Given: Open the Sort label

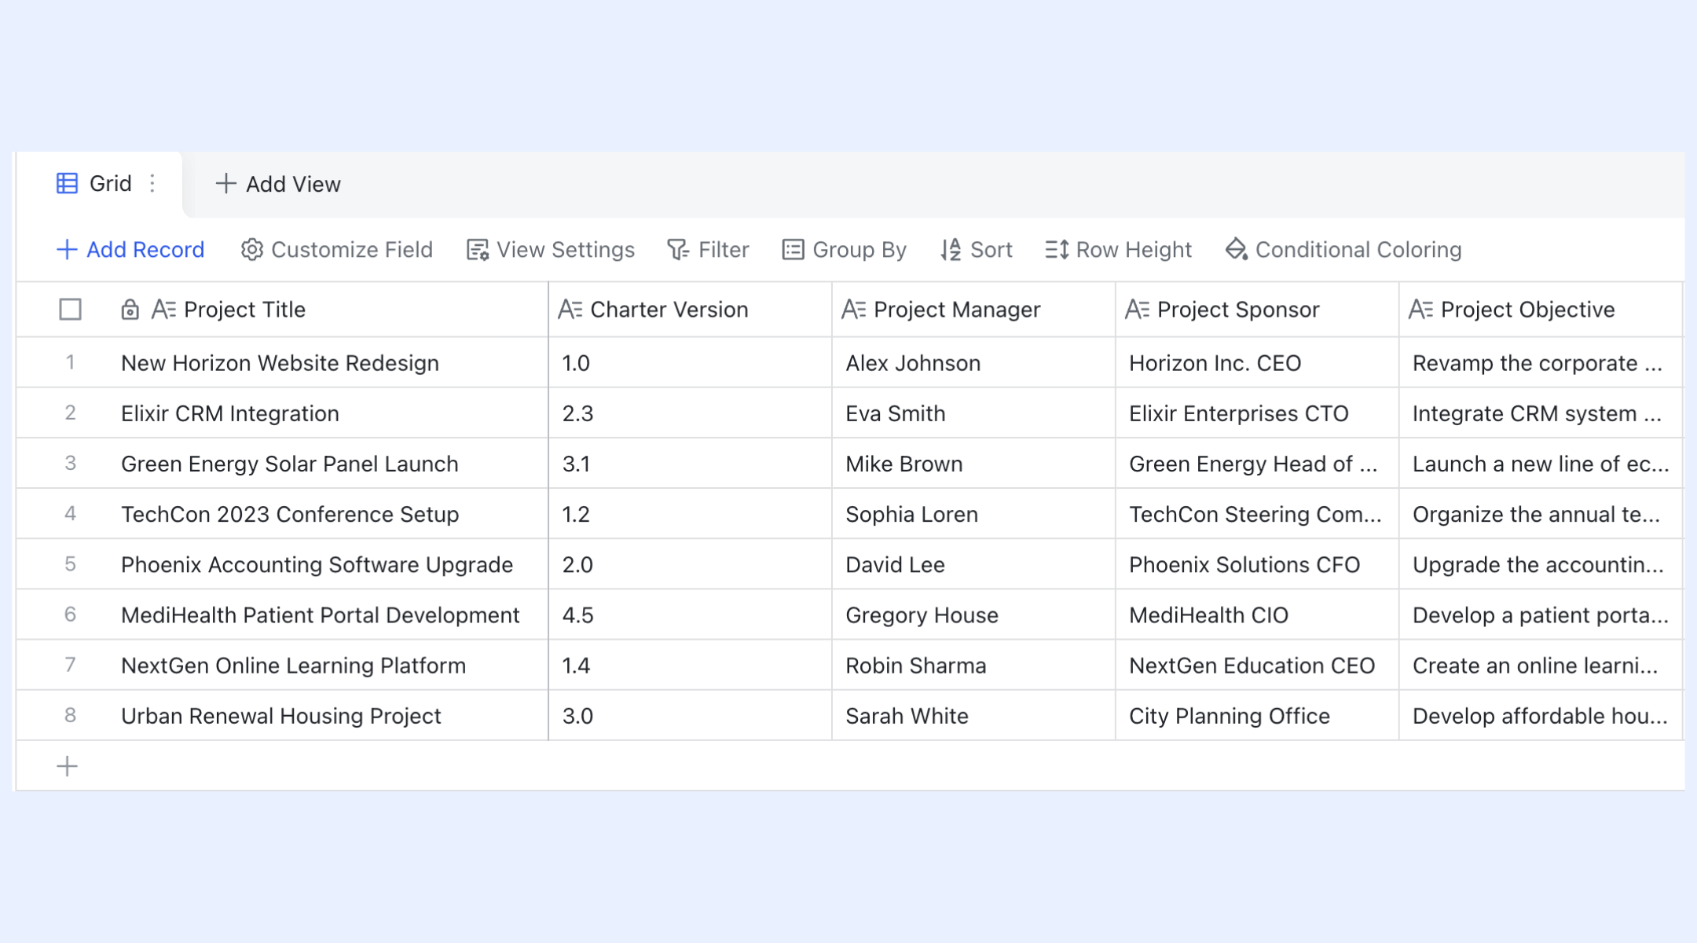Looking at the screenshot, I should point(991,250).
